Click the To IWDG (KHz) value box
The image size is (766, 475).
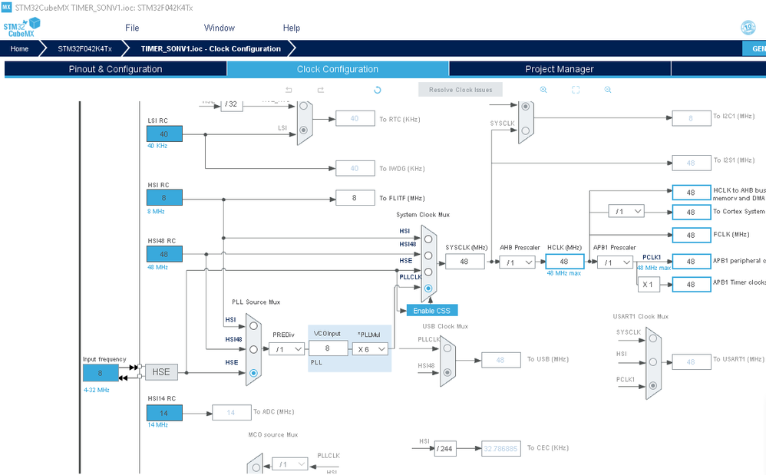tap(355, 168)
